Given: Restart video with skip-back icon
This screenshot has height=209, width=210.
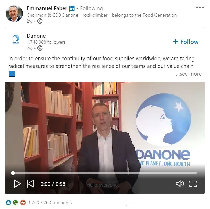Looking at the screenshot, I should pos(30,184).
